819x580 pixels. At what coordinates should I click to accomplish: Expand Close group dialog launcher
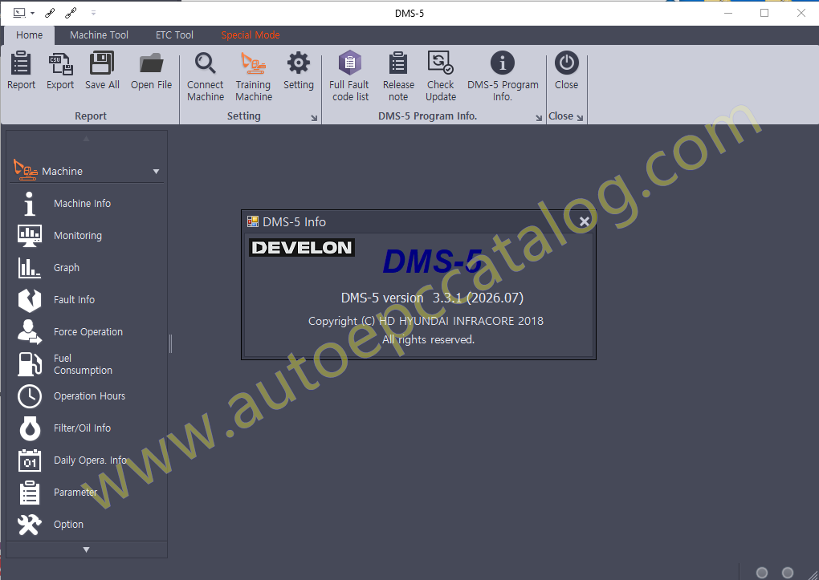[580, 118]
